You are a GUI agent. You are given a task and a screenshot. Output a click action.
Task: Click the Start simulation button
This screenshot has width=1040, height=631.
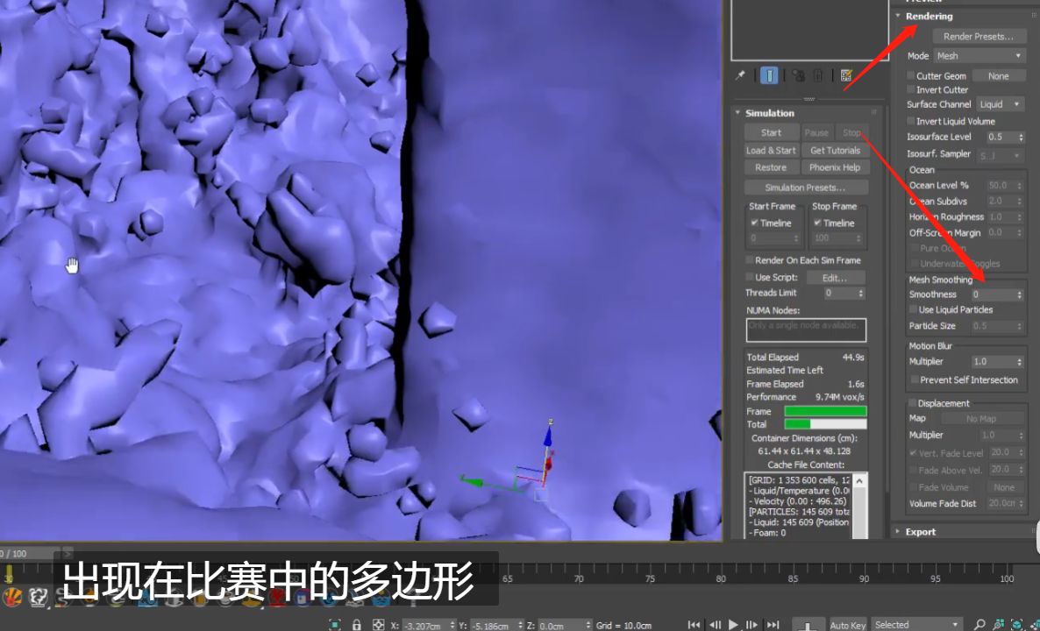pos(771,132)
